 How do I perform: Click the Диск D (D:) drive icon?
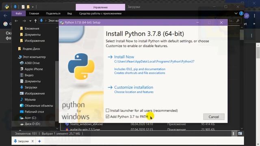click(22, 124)
